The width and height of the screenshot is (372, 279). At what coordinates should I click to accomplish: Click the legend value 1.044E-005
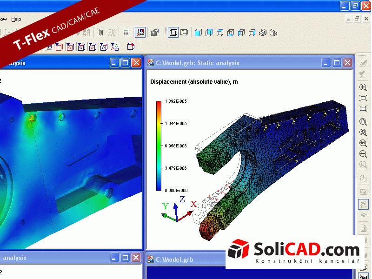pyautogui.click(x=176, y=124)
